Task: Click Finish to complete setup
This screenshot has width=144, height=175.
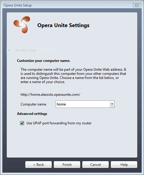Action: 67,164
